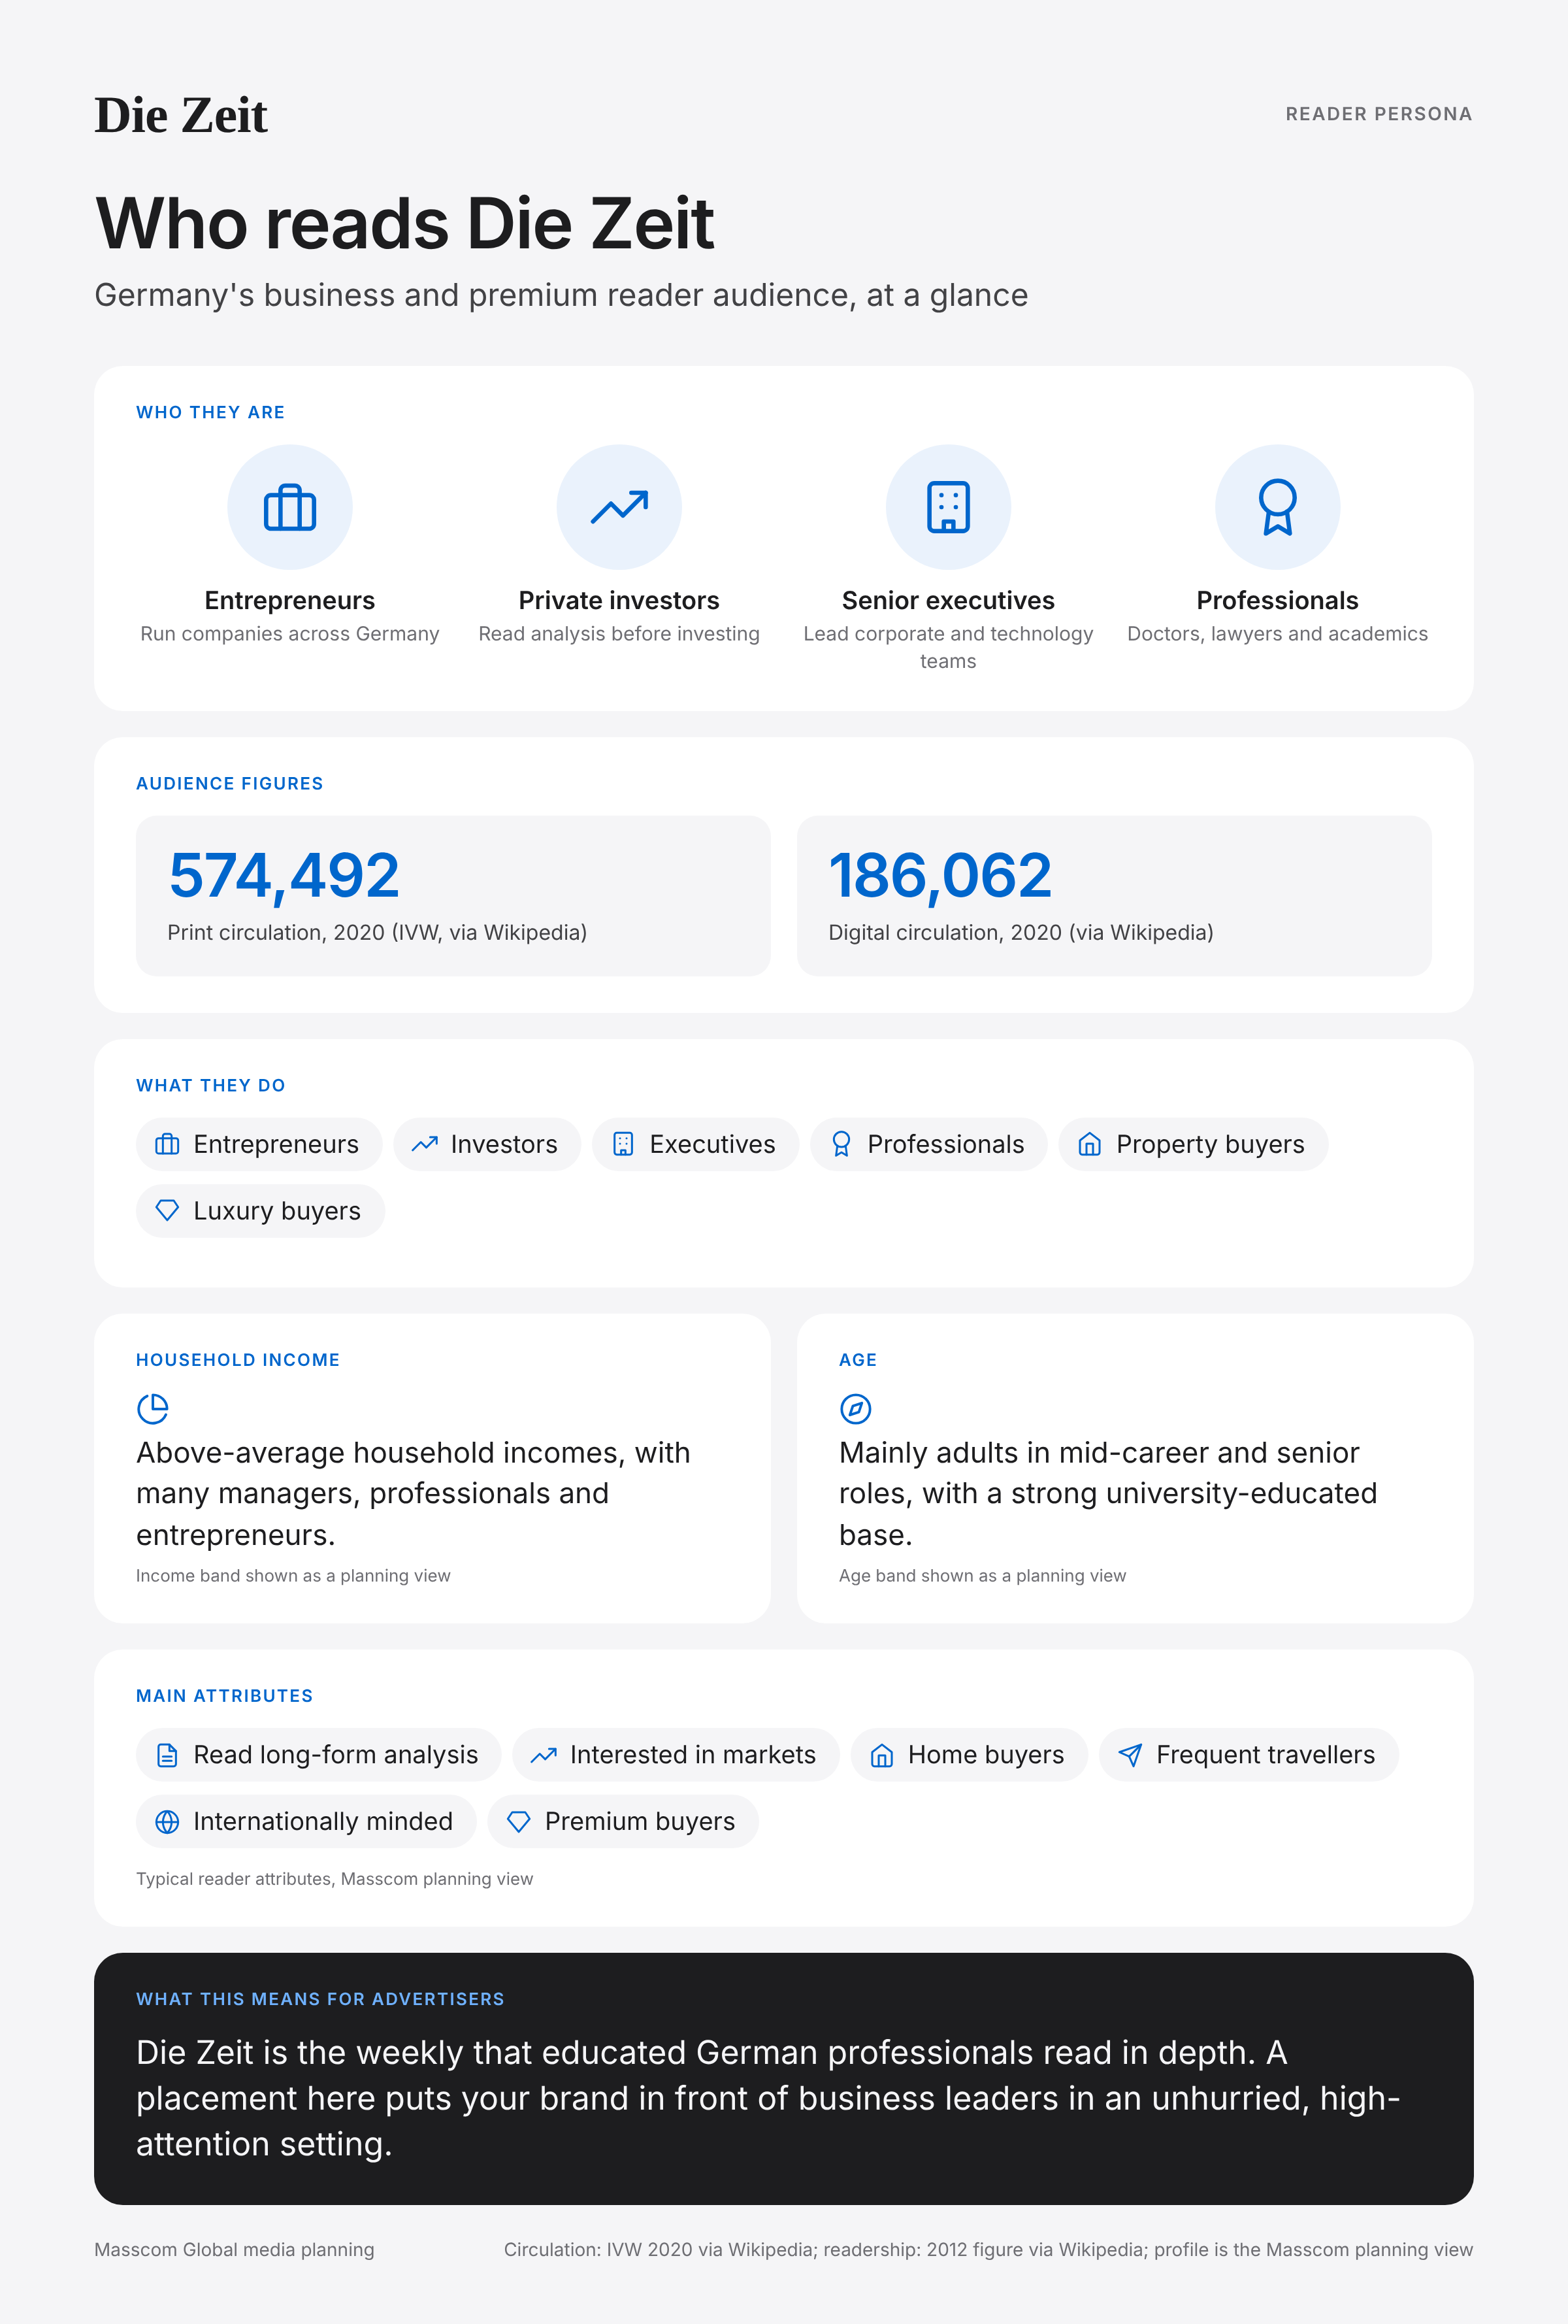Click the Die Zeit logo wordmark
This screenshot has width=1568, height=2324.
[181, 115]
